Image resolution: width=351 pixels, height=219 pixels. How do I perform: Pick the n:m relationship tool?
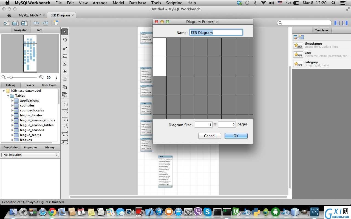65,134
